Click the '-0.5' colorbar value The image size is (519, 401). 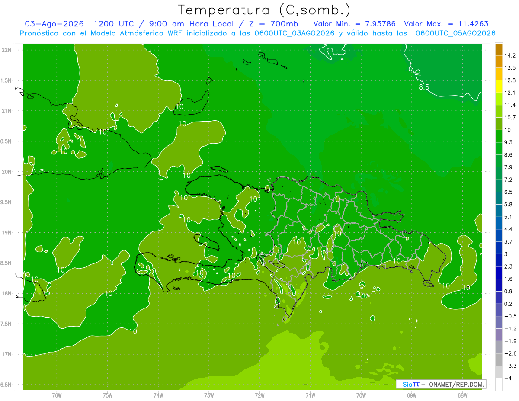tap(510, 316)
